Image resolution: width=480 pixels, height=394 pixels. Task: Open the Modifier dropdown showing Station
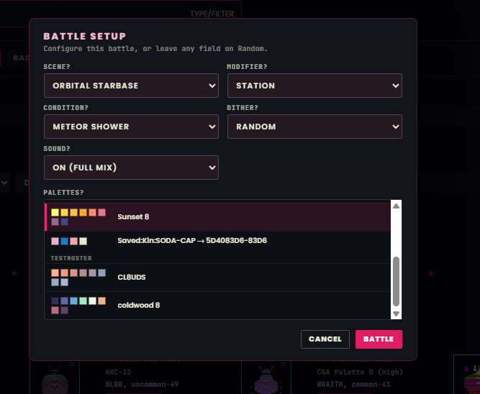tap(314, 86)
